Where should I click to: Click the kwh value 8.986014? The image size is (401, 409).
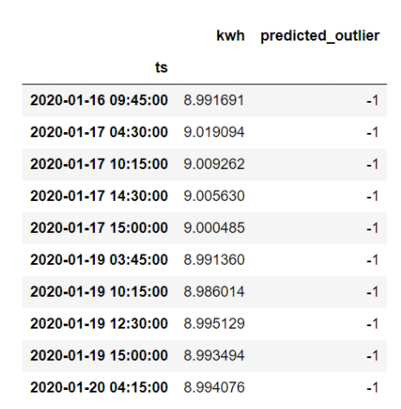[x=214, y=292]
